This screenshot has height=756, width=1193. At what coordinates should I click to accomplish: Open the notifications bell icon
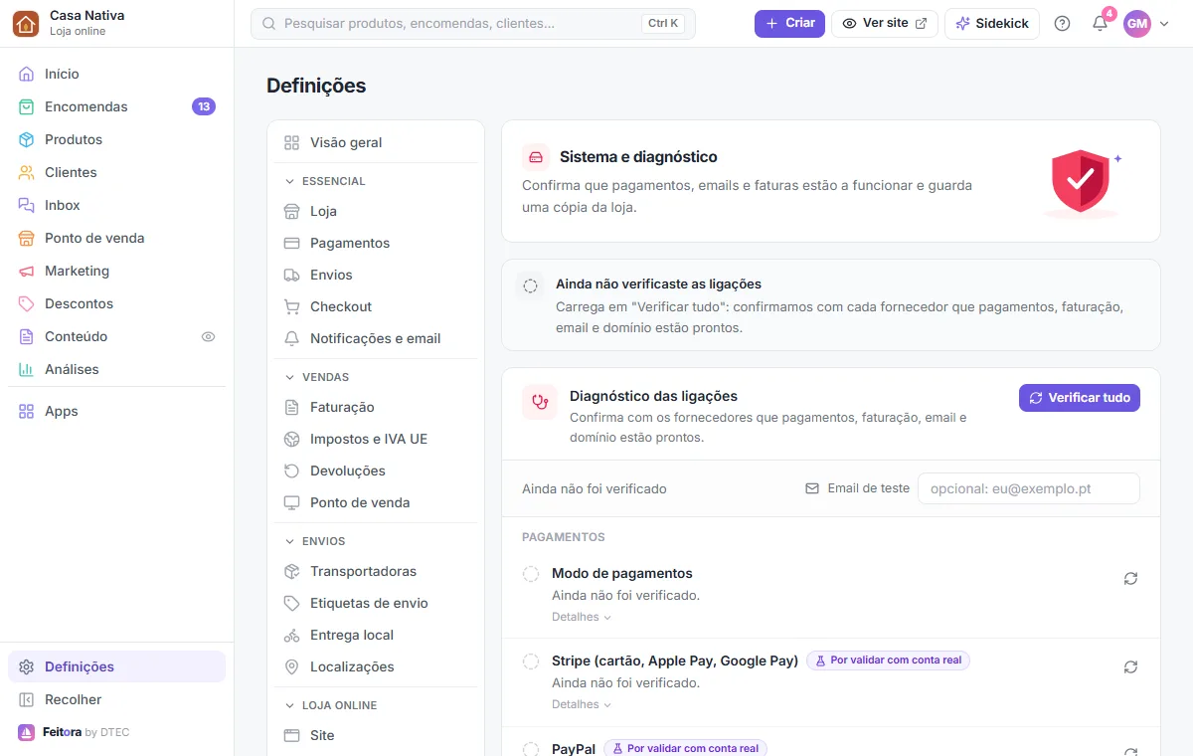(1100, 23)
